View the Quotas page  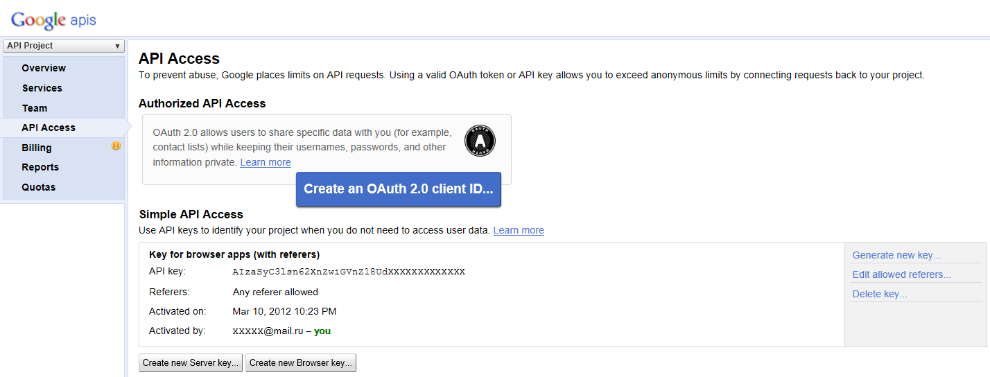click(38, 187)
